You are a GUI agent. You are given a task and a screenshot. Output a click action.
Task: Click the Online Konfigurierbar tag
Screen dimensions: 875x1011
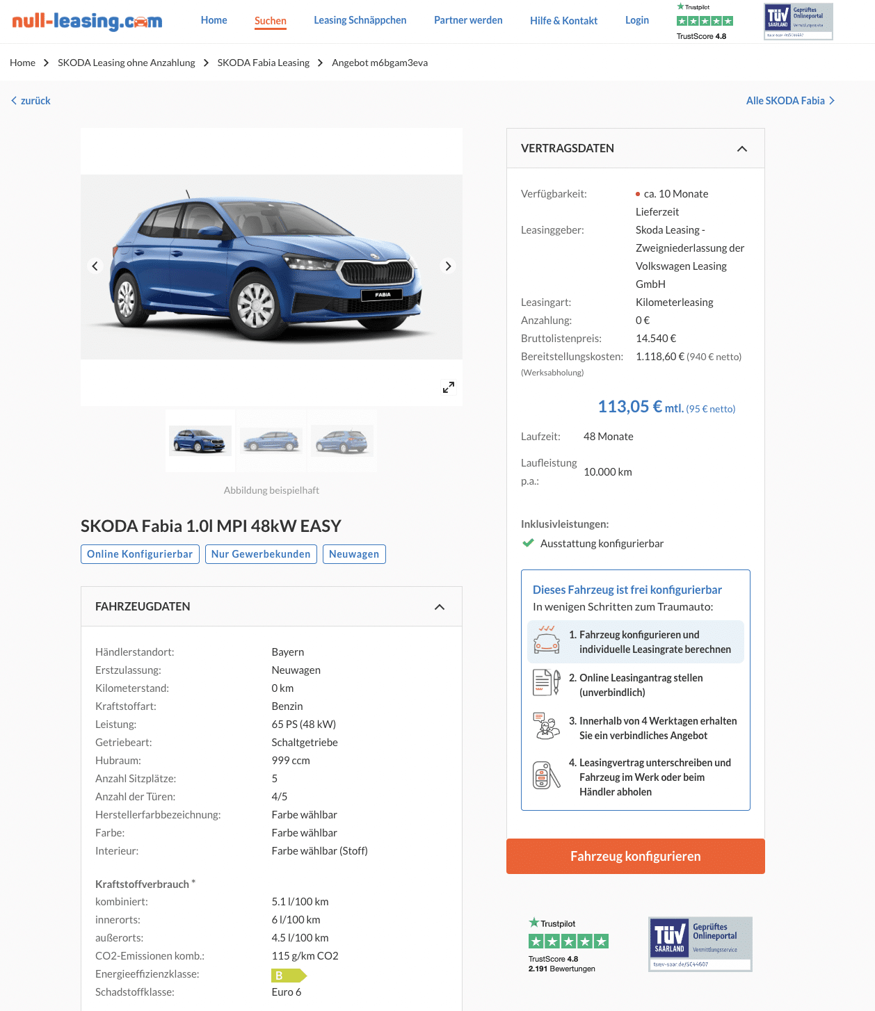tap(140, 554)
